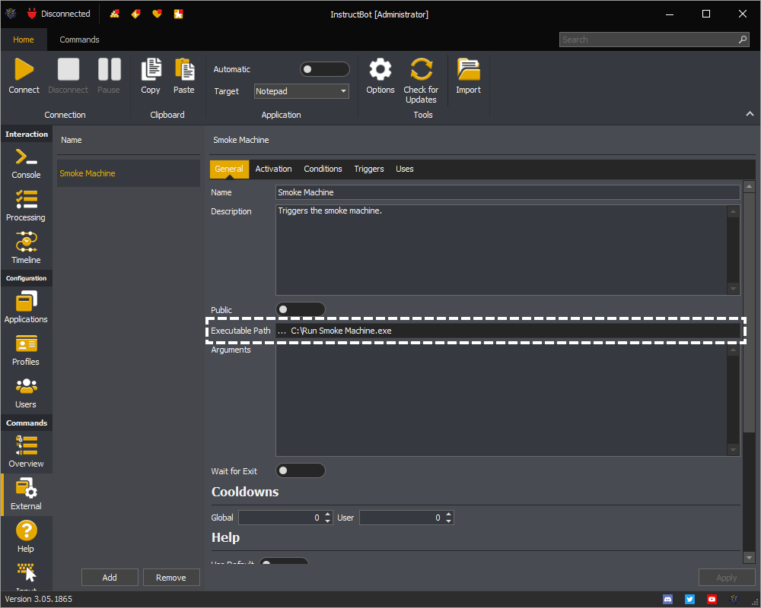Click the red Disconnected plug icon

point(32,14)
